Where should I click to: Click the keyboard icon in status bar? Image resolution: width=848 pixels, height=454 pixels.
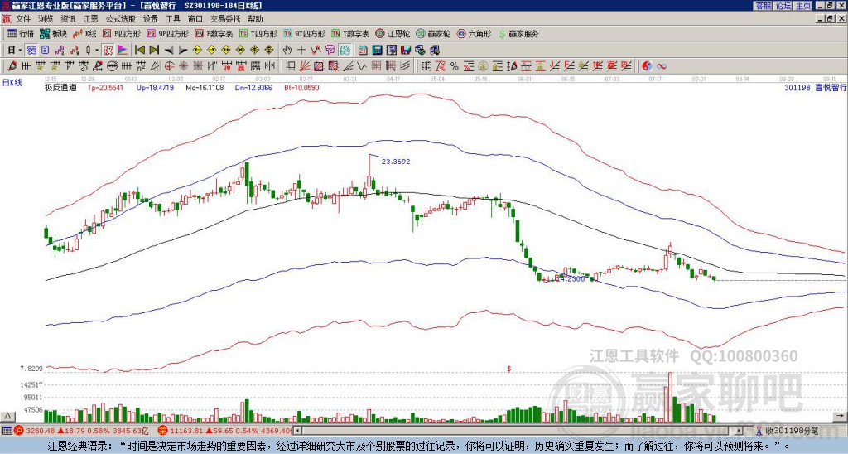click(x=7, y=431)
